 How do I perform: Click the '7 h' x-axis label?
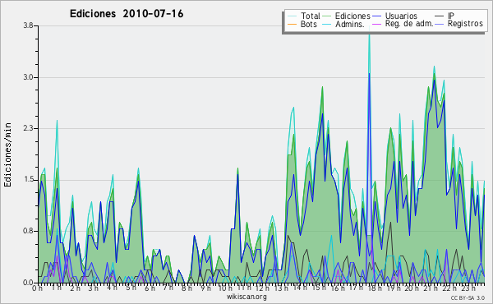pyautogui.click(x=168, y=288)
